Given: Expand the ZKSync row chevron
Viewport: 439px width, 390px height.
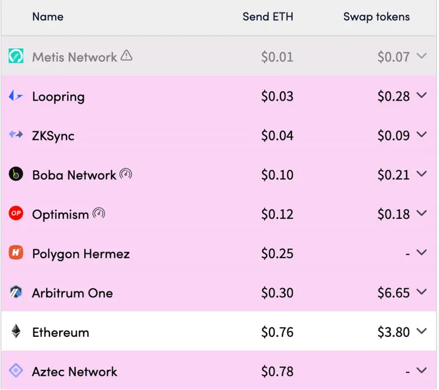Looking at the screenshot, I should point(421,135).
